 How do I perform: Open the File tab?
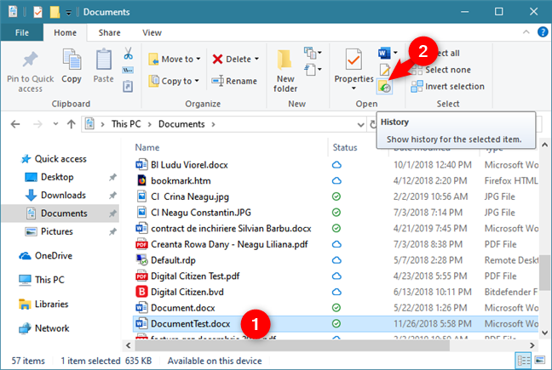click(x=22, y=32)
